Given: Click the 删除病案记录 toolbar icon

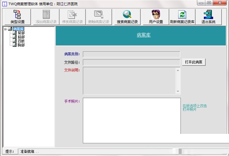Looking at the screenshot, I should [x=99, y=17].
